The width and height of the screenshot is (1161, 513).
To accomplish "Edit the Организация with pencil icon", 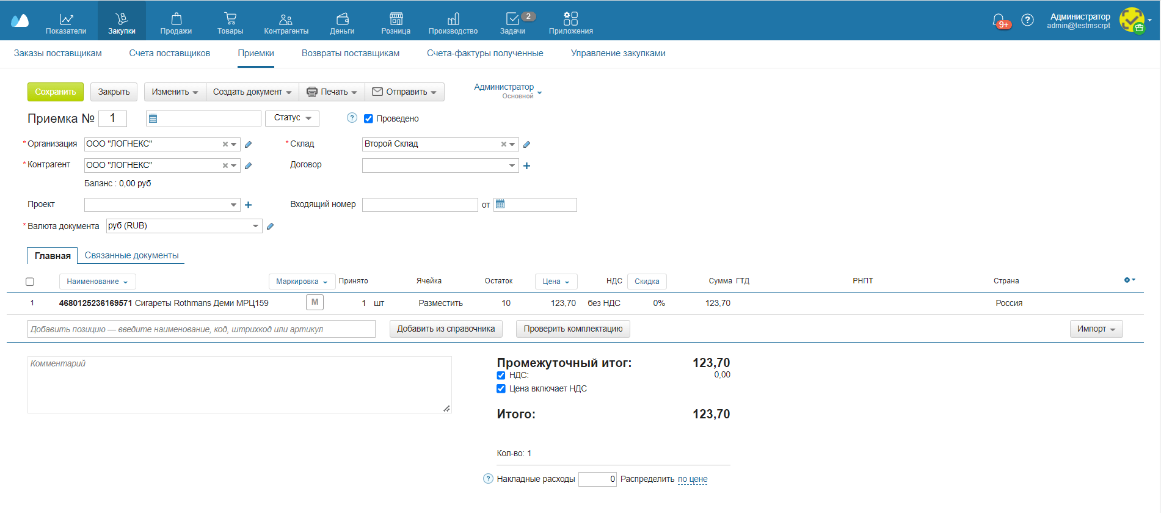I will tap(248, 144).
